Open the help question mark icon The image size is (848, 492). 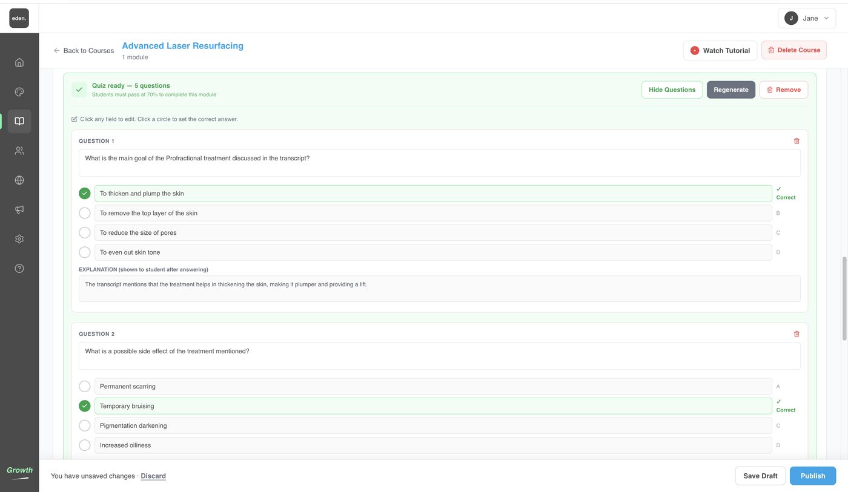[x=19, y=268]
